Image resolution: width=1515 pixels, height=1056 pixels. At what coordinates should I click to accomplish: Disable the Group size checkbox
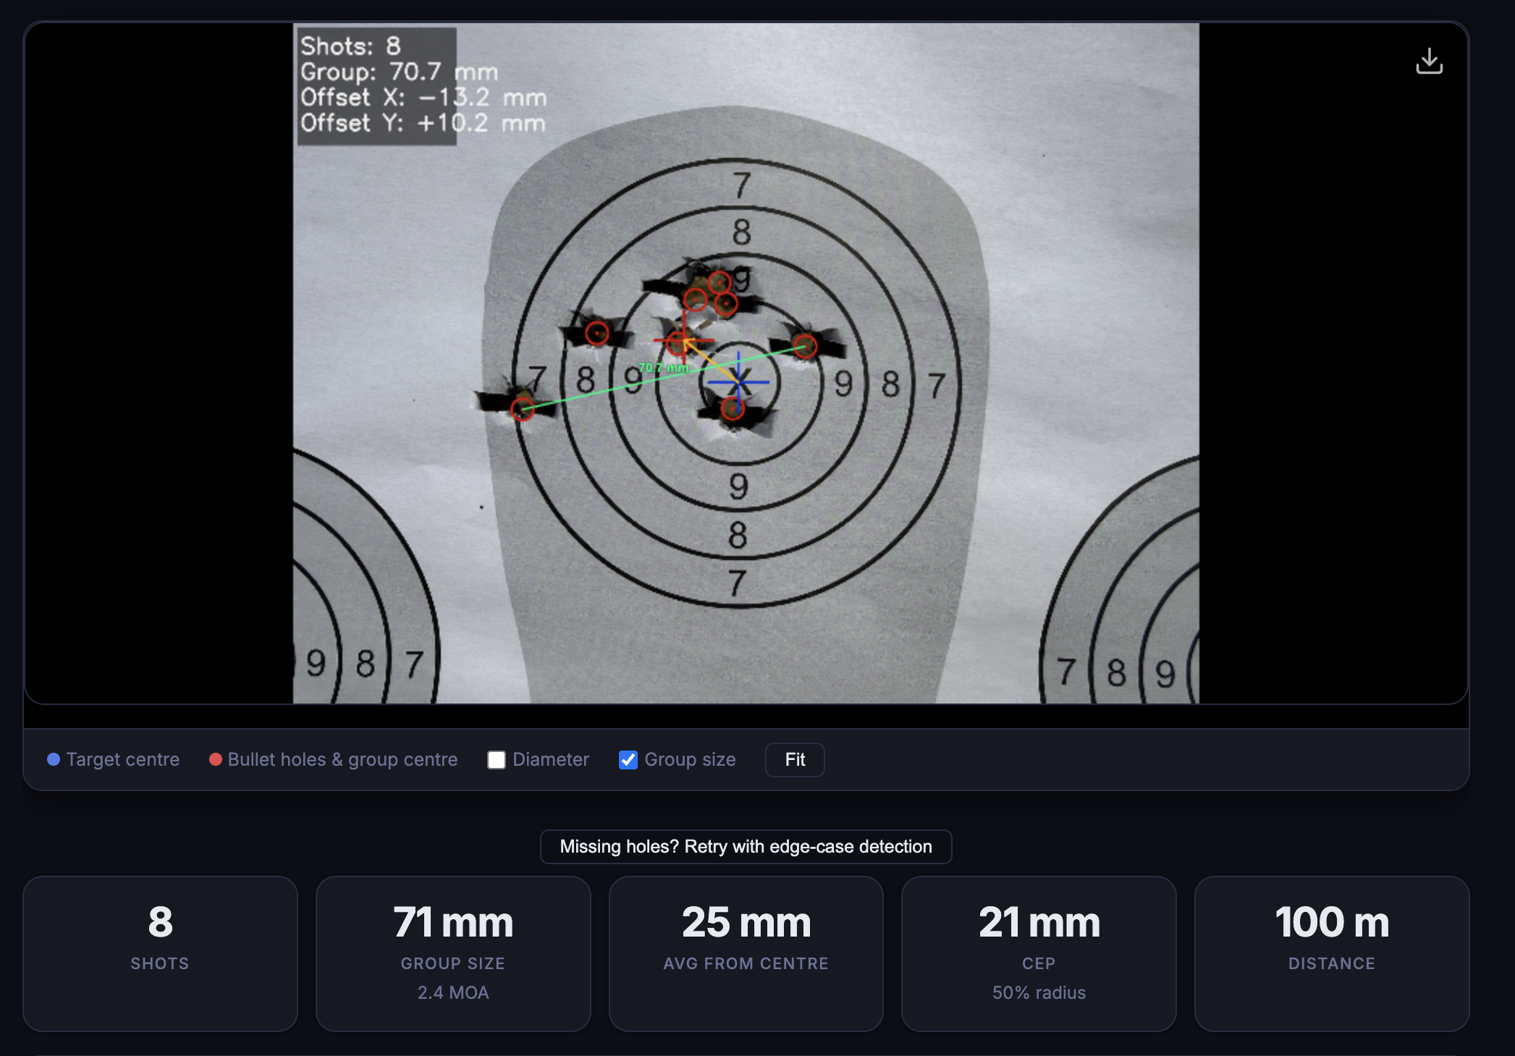click(x=628, y=759)
